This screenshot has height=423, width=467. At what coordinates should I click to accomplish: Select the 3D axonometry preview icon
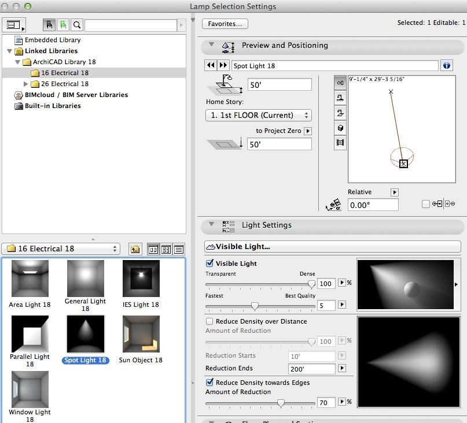(340, 128)
